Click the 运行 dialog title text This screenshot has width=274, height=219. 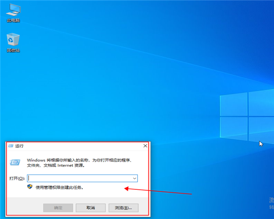pyautogui.click(x=19, y=146)
